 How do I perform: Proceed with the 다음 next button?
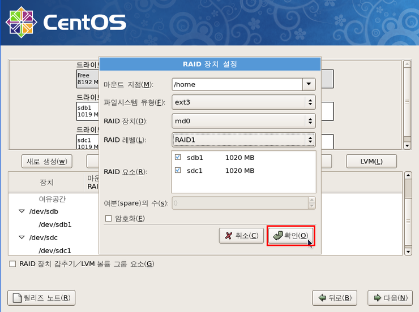[x=390, y=298]
